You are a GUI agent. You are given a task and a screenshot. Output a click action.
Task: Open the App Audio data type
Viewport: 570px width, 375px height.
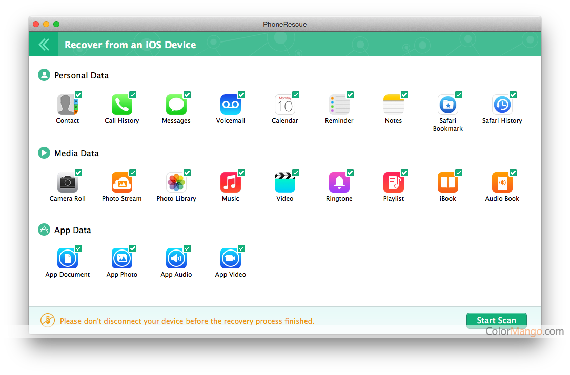[x=176, y=258]
